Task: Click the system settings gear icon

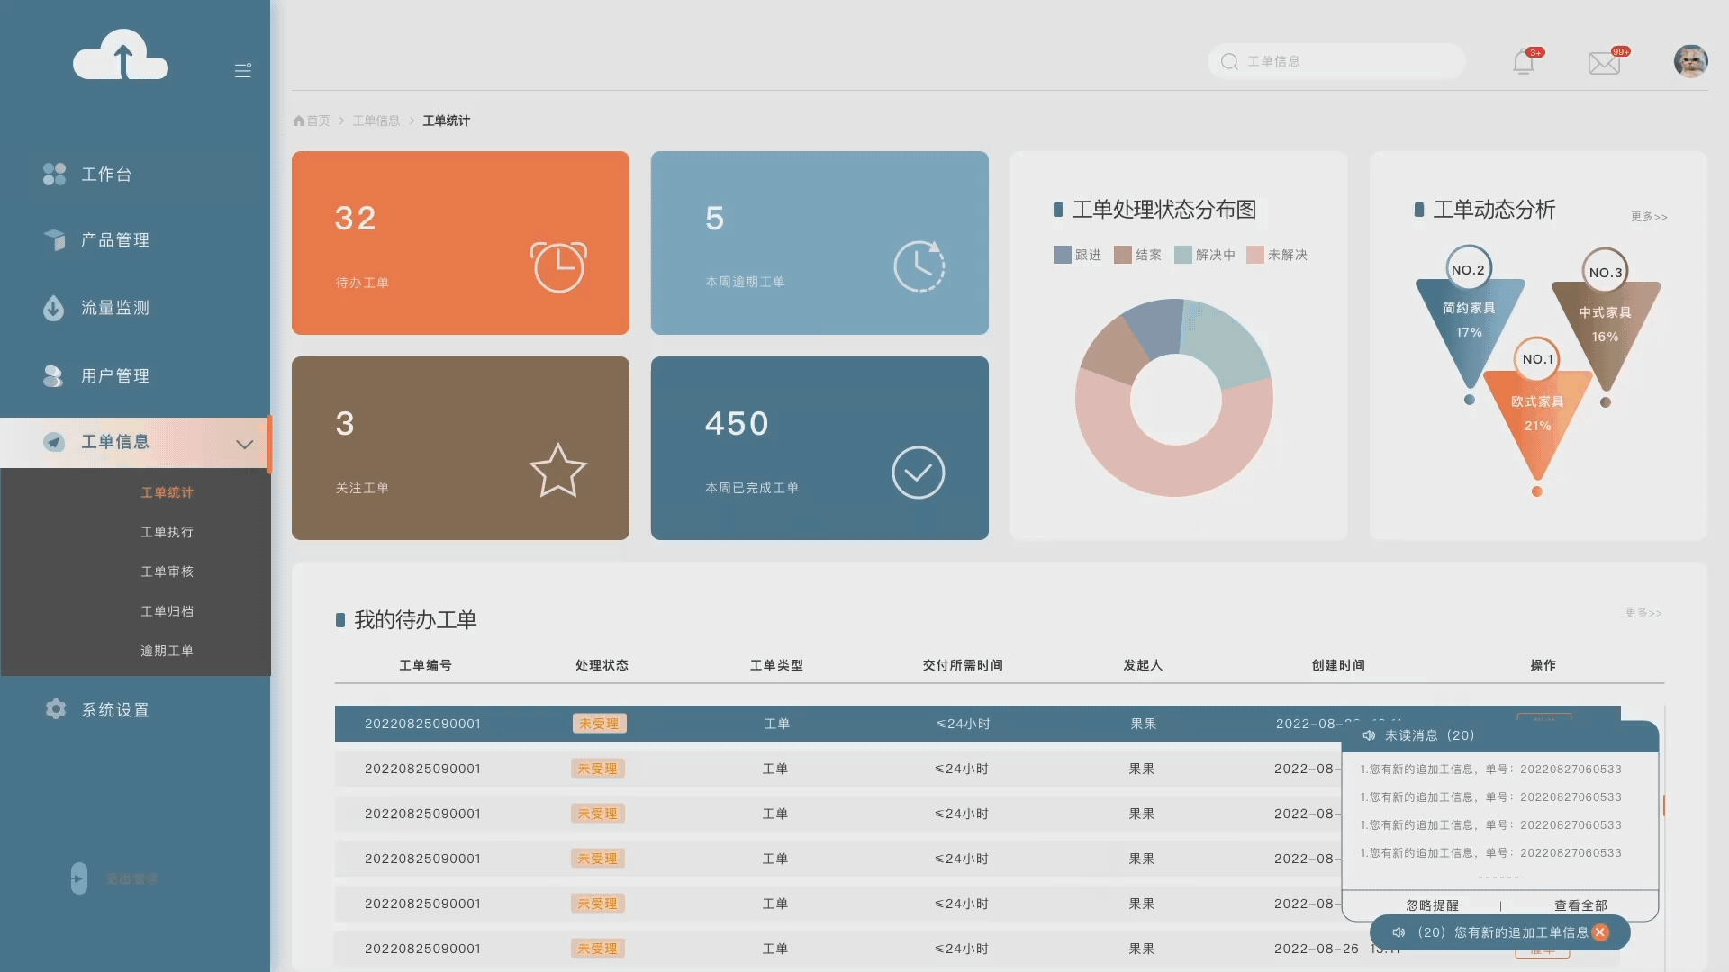Action: [x=56, y=709]
